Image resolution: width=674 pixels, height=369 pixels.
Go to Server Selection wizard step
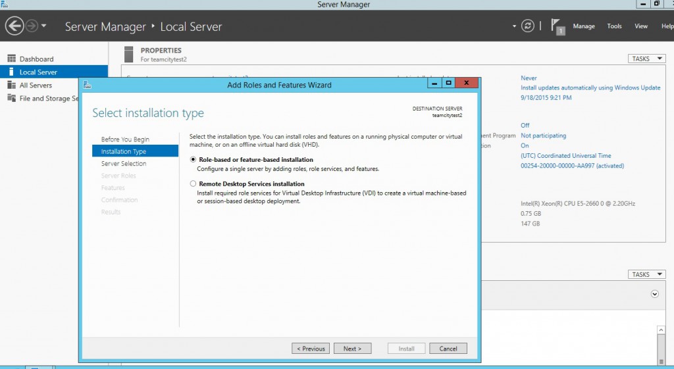coord(124,163)
